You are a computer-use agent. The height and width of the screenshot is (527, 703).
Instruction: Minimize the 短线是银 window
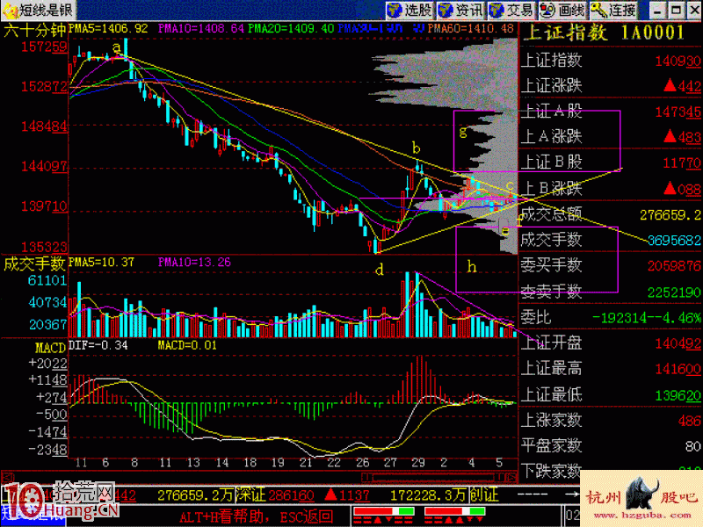coord(657,11)
